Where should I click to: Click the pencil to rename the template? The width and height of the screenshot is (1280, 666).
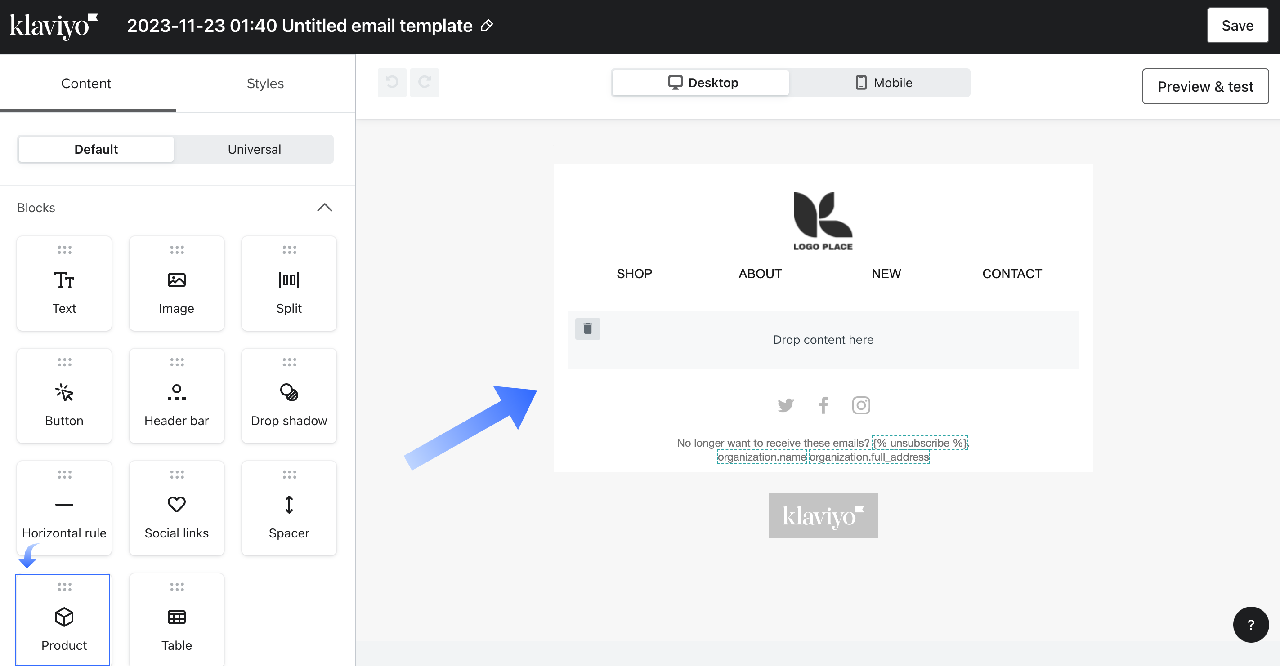tap(487, 25)
